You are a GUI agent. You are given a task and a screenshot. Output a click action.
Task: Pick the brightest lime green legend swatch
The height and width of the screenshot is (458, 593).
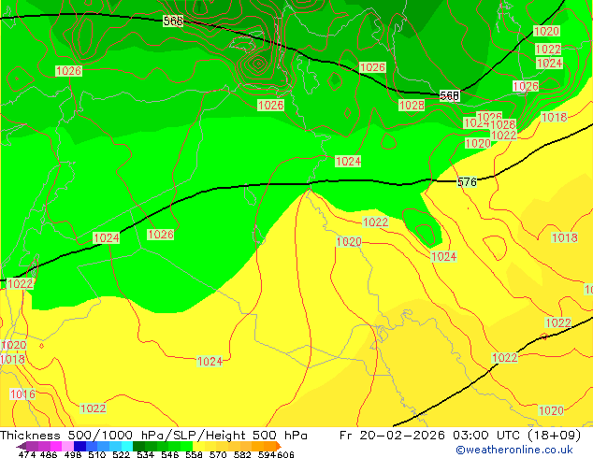pyautogui.click(x=187, y=446)
